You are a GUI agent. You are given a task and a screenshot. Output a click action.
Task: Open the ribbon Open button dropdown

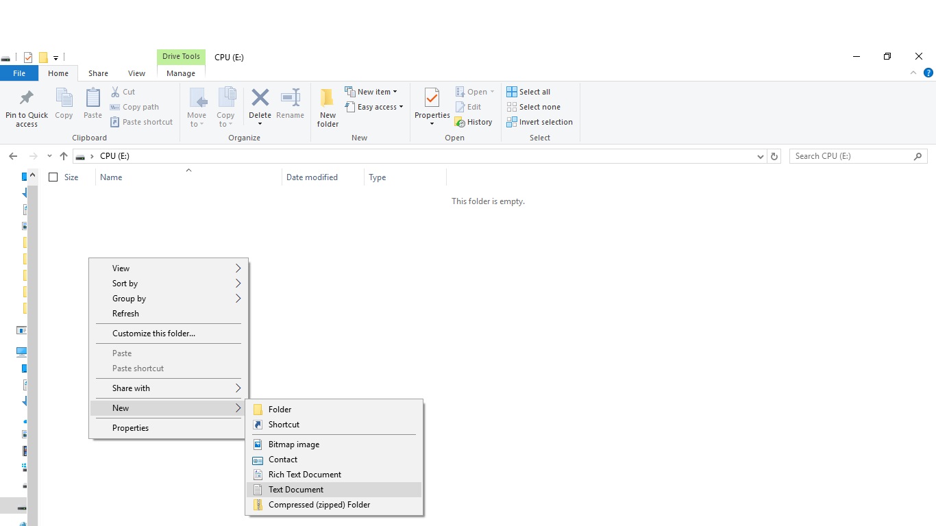click(x=474, y=92)
